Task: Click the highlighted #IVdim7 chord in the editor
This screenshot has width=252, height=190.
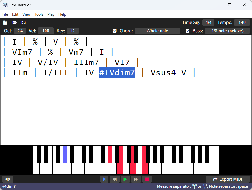Action: point(117,72)
